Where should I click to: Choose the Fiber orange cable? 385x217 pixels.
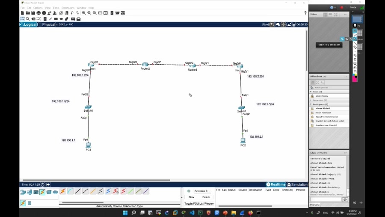tap(93, 191)
